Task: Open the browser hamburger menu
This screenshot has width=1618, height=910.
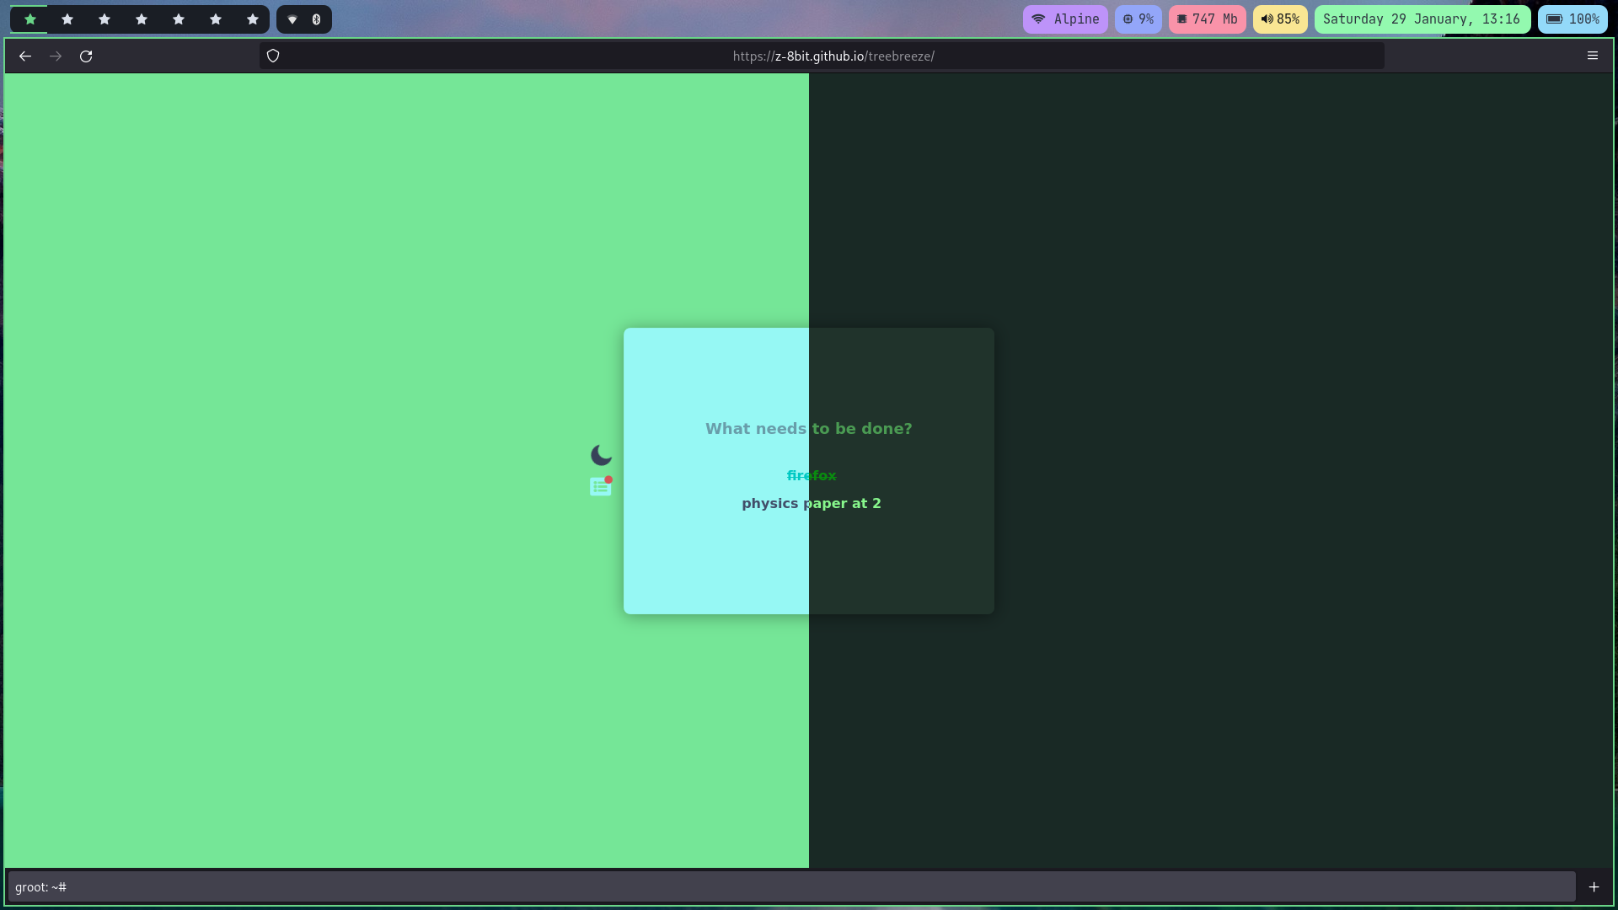Action: [1592, 56]
